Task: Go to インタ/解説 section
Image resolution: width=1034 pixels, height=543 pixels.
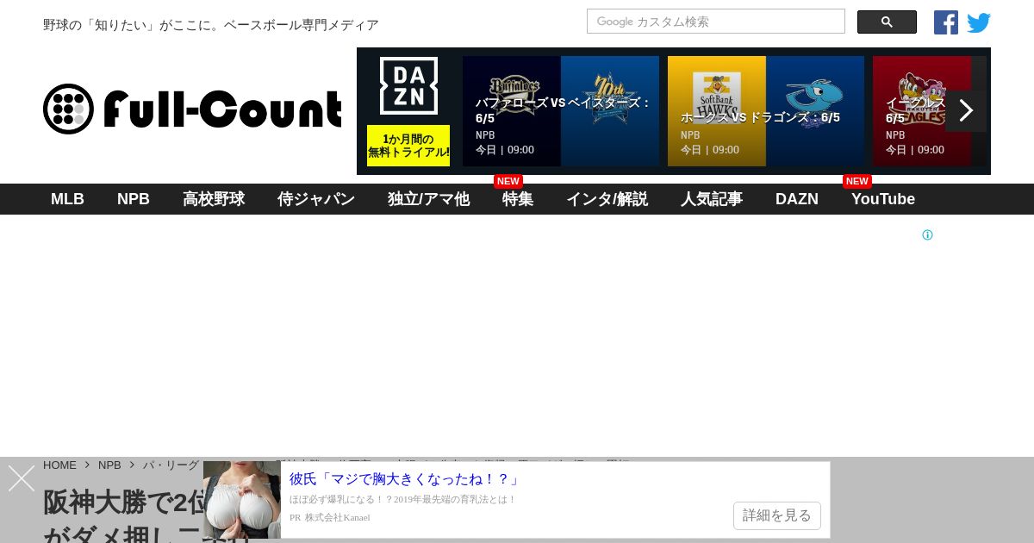Action: 607,199
